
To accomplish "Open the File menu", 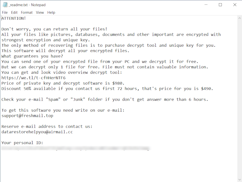I will click(x=5, y=12).
